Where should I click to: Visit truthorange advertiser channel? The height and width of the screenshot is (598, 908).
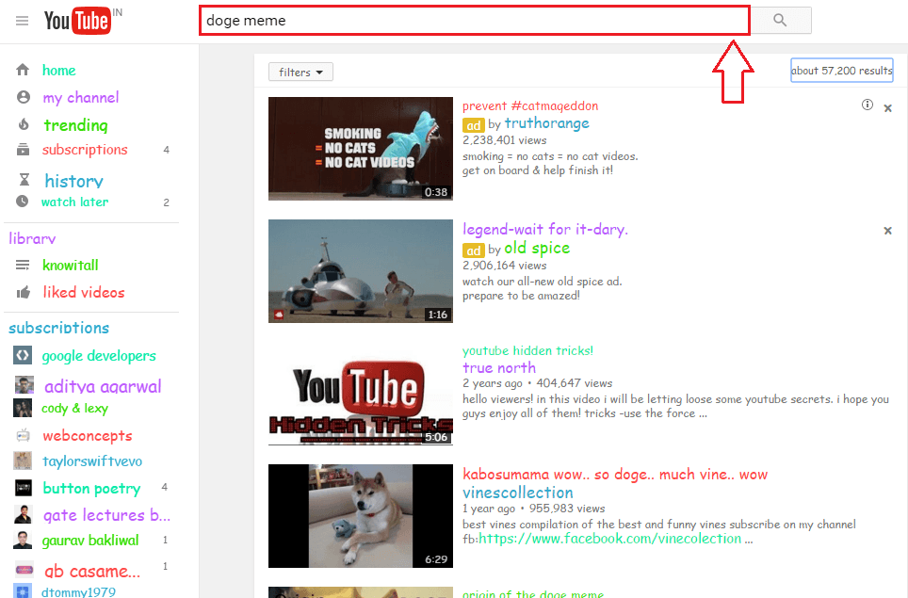click(546, 122)
